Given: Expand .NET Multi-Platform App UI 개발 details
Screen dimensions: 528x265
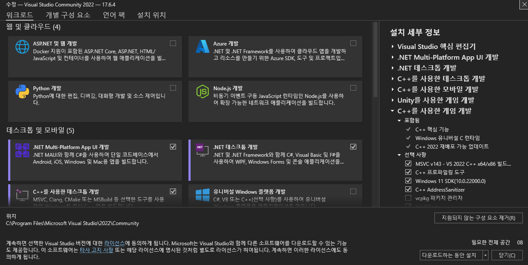Looking at the screenshot, I should 393,57.
